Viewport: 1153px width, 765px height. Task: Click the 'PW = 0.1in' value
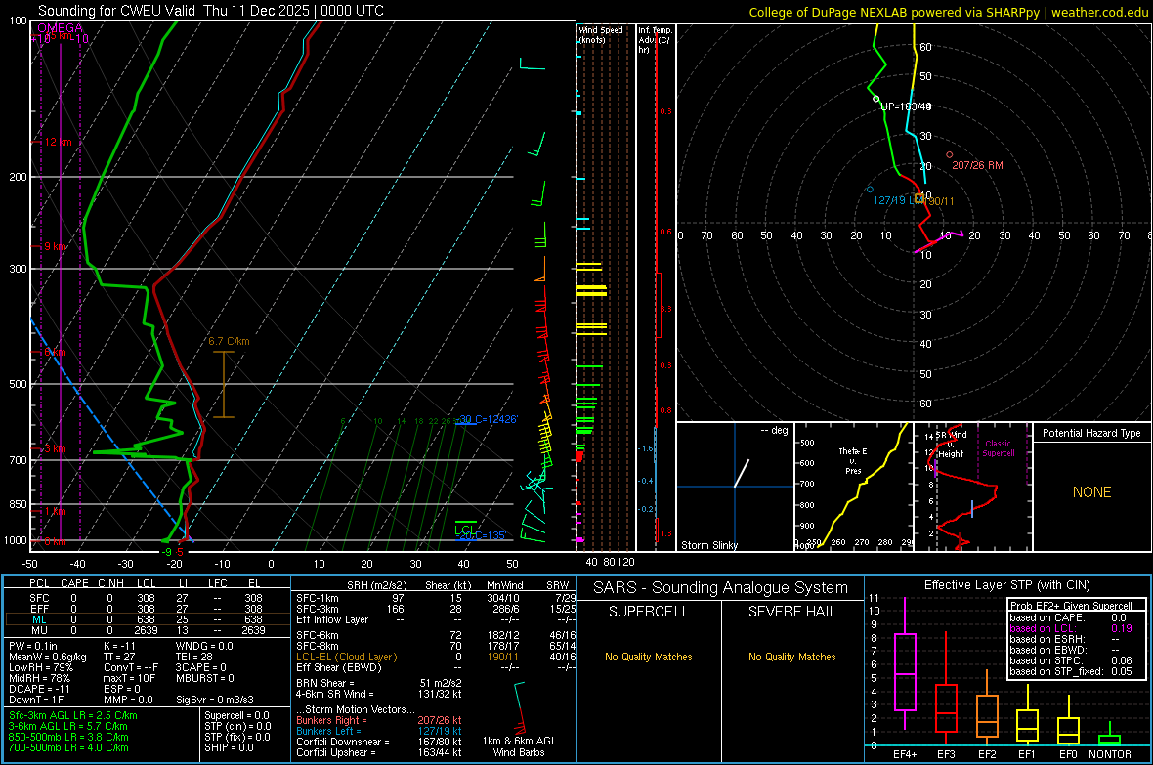coord(34,646)
